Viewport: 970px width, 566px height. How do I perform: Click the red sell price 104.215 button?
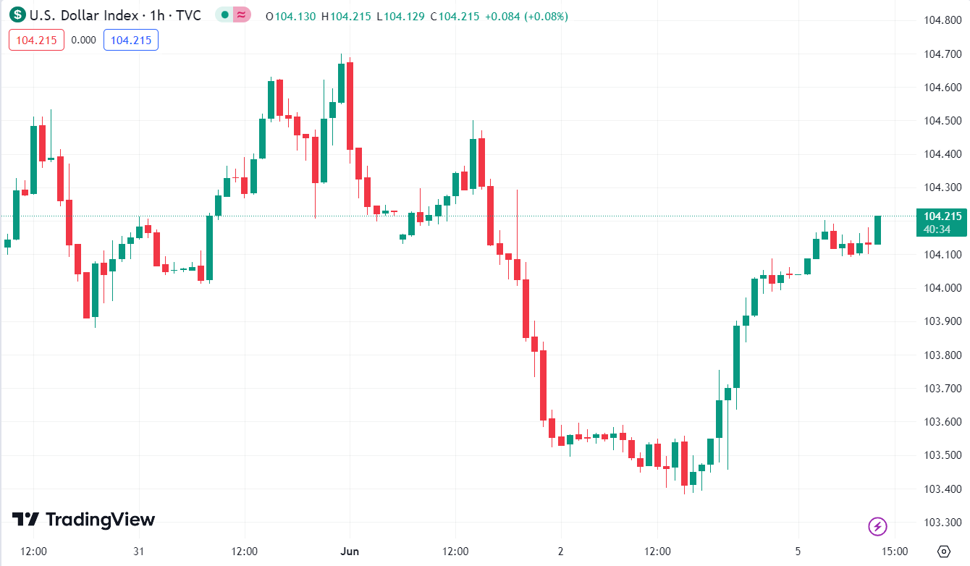coord(37,41)
